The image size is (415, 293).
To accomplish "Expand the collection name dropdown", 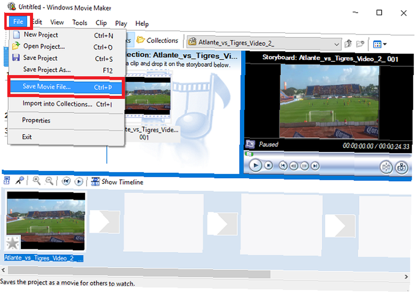I will pyautogui.click(x=337, y=44).
